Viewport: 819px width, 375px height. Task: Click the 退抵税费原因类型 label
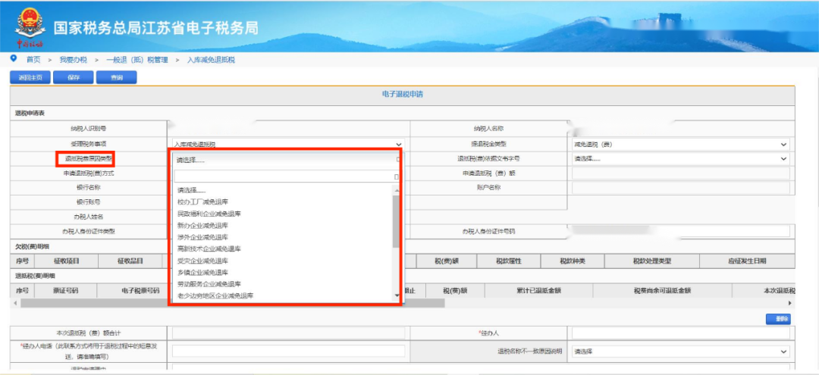88,158
